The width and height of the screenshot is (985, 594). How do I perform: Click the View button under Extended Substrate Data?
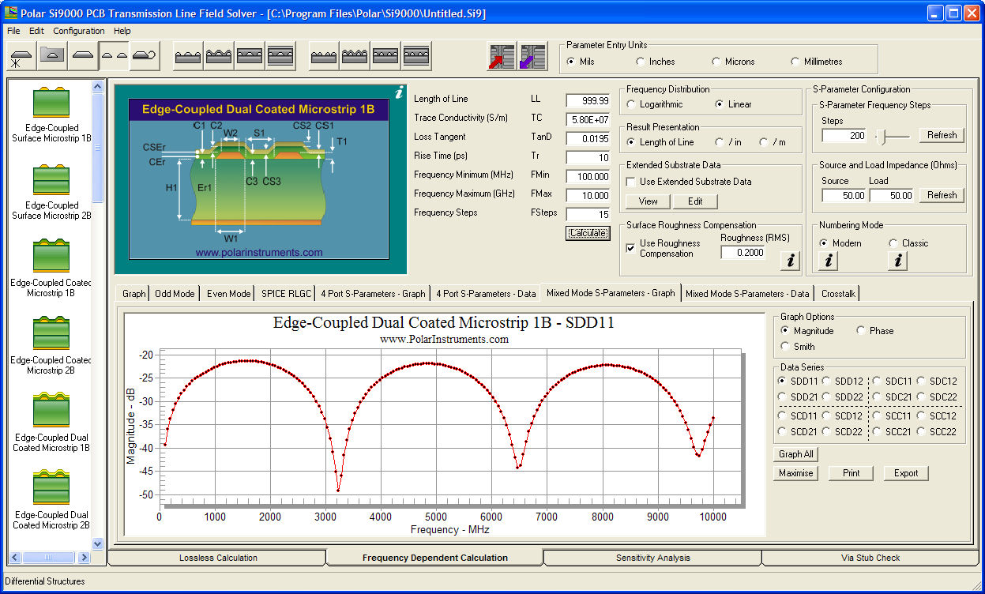point(647,201)
